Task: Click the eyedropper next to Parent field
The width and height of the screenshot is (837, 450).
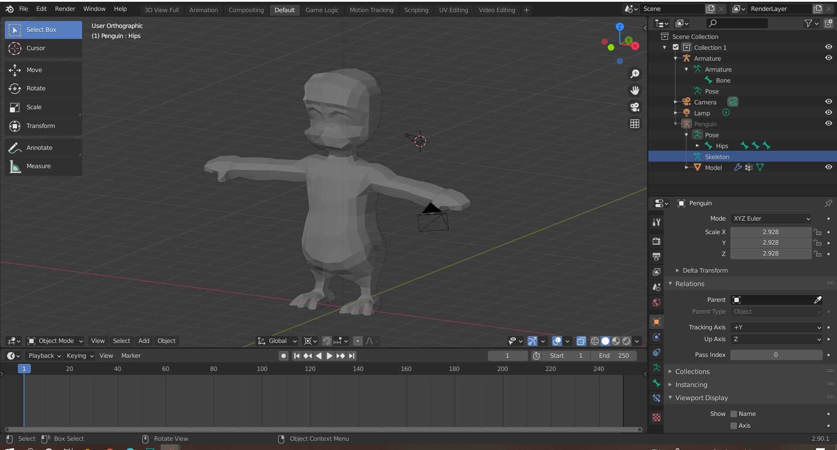Action: coord(818,300)
